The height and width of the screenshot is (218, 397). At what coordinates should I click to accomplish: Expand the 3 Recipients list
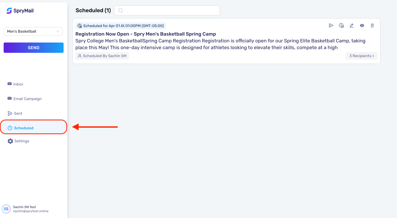point(361,56)
